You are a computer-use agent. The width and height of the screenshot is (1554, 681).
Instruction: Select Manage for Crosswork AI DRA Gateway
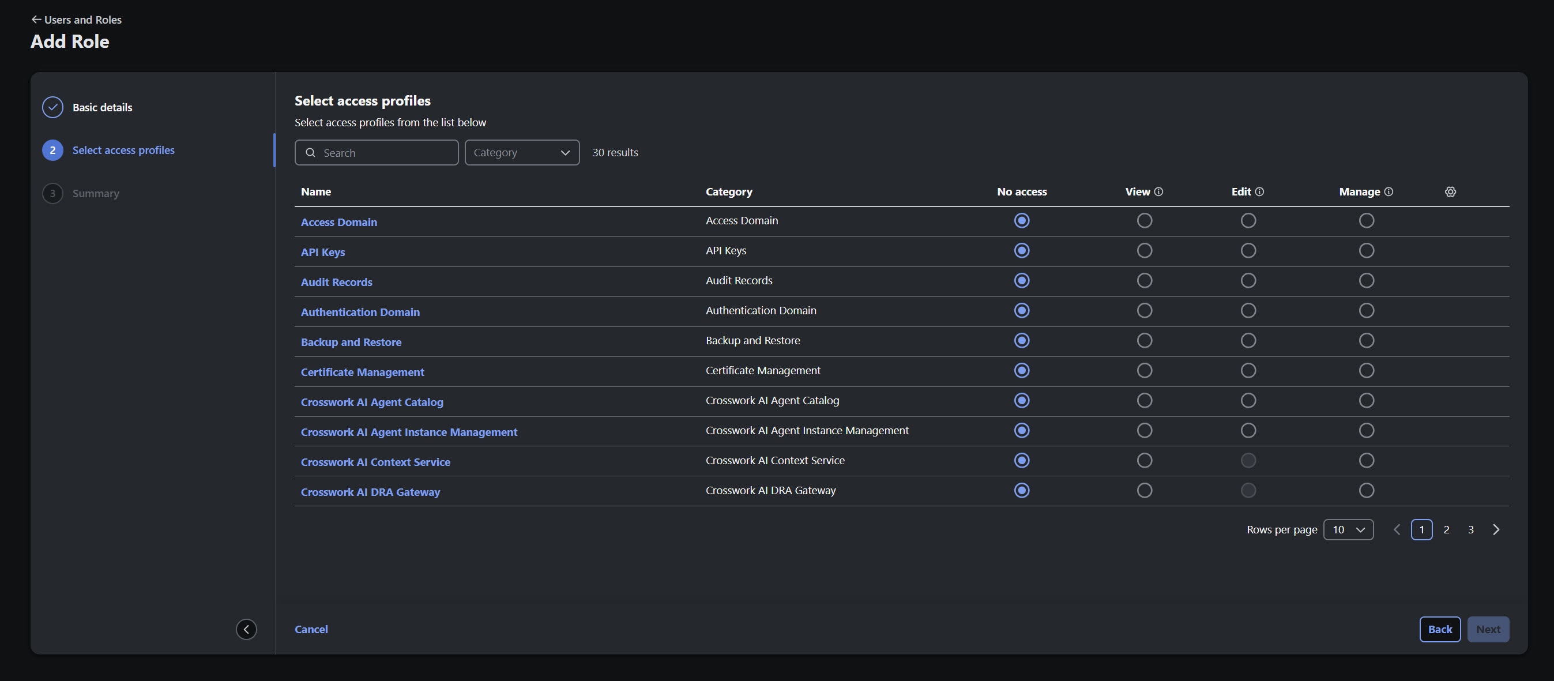tap(1367, 490)
